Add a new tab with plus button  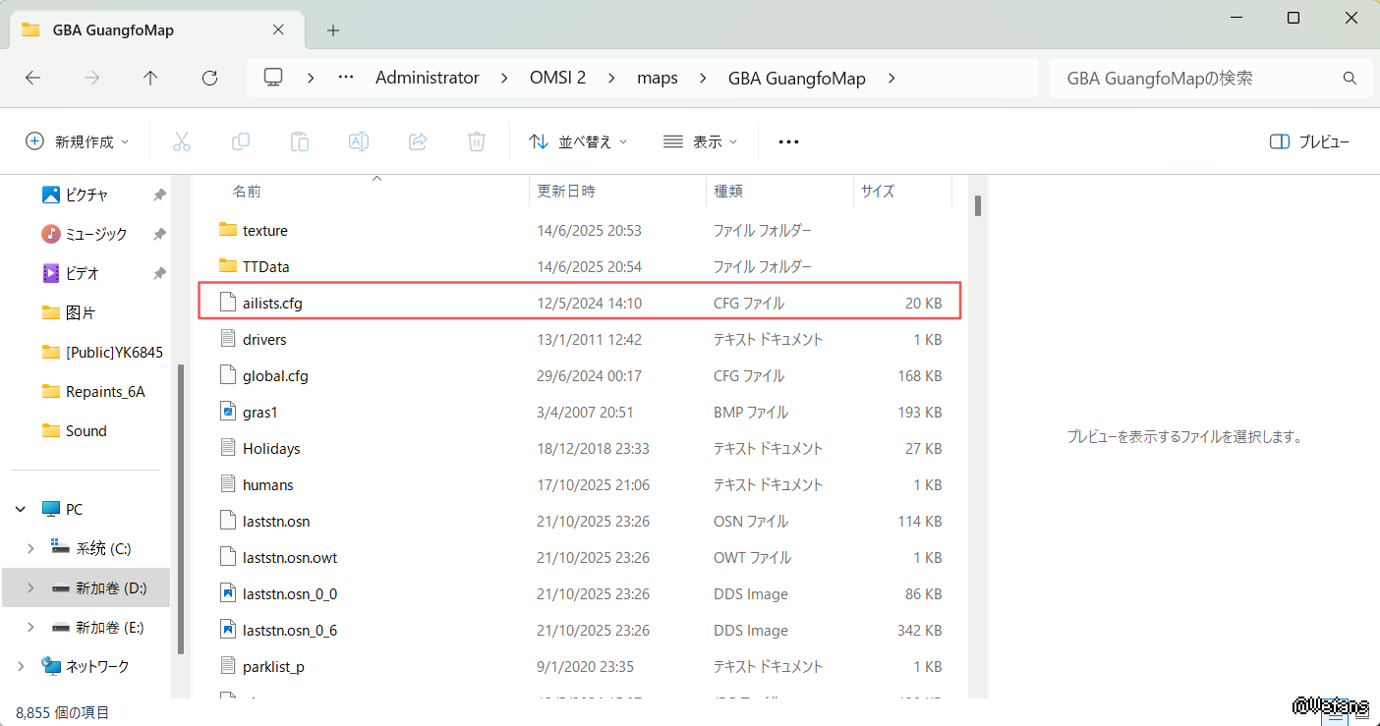click(x=333, y=29)
